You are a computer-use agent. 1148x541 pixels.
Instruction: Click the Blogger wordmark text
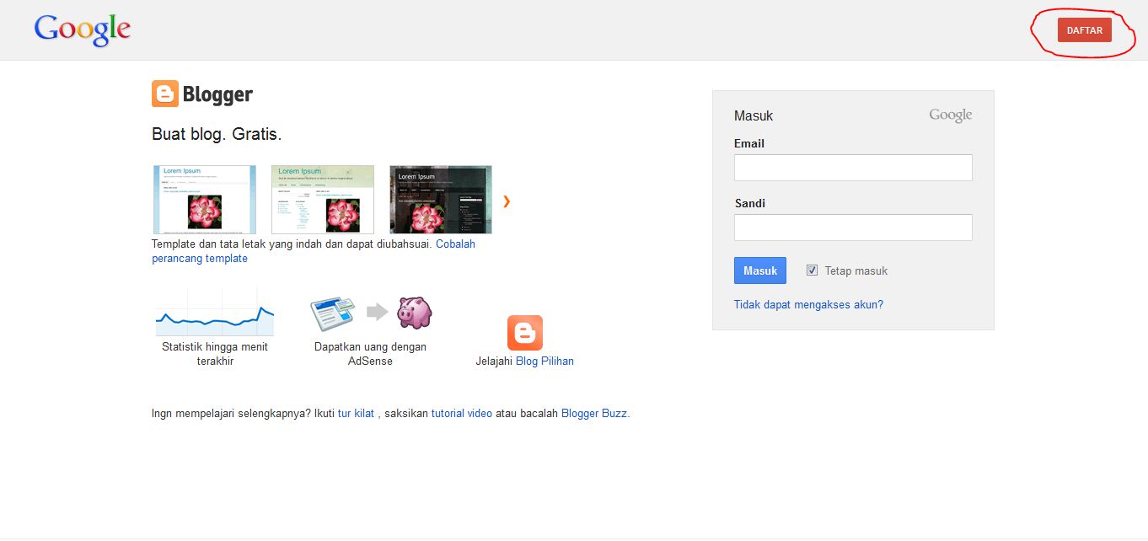pyautogui.click(x=217, y=94)
